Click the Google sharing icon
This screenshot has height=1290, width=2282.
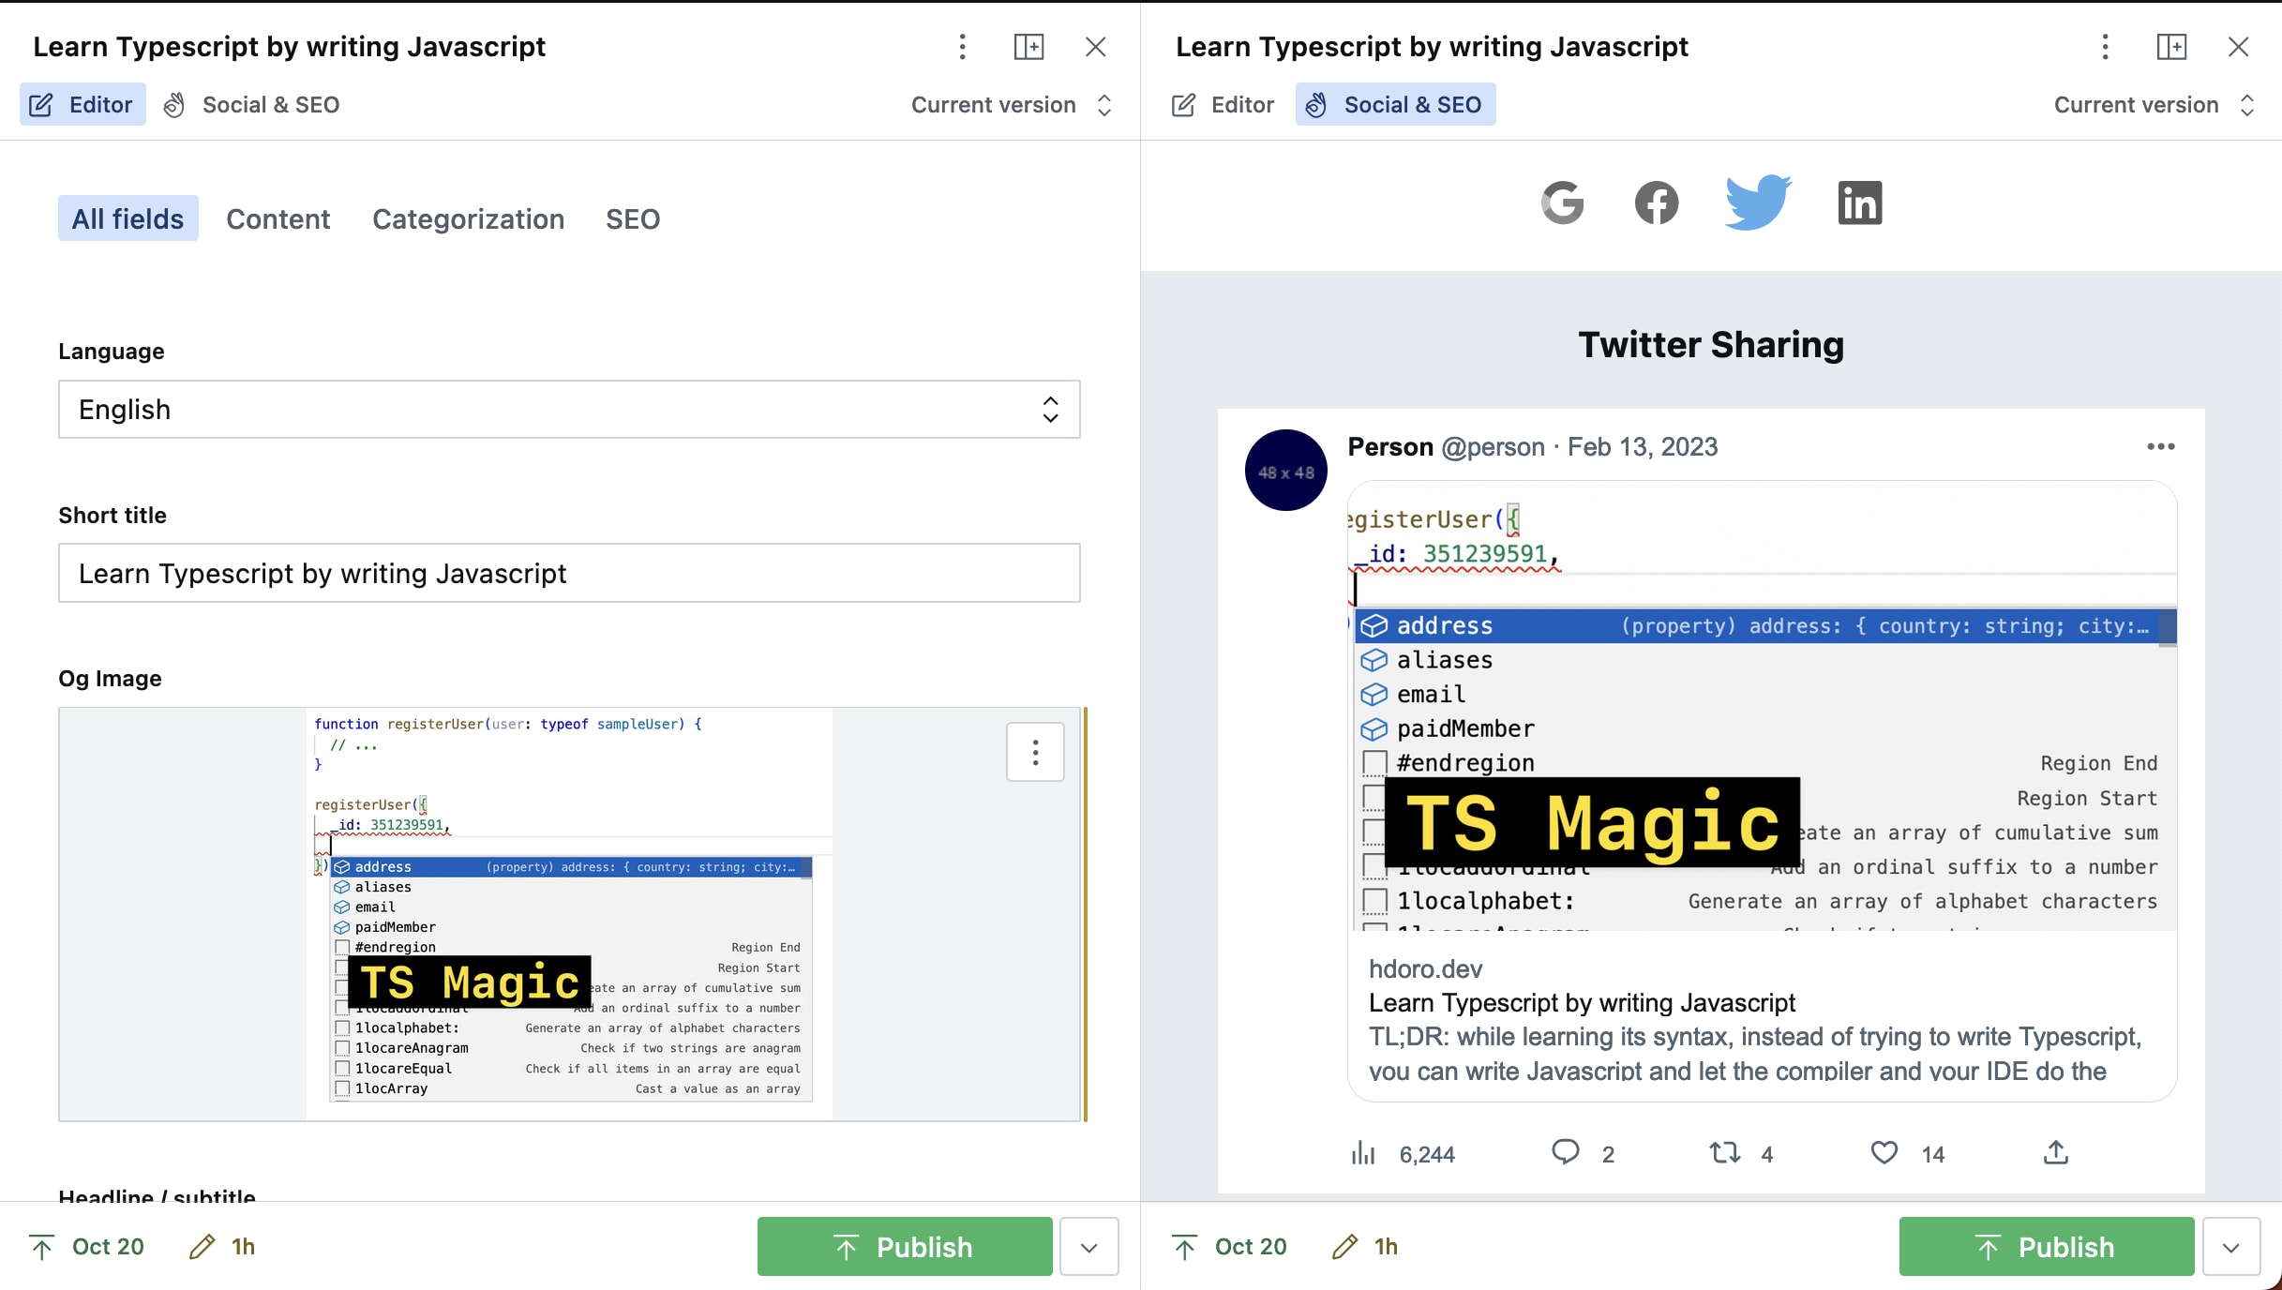tap(1563, 202)
